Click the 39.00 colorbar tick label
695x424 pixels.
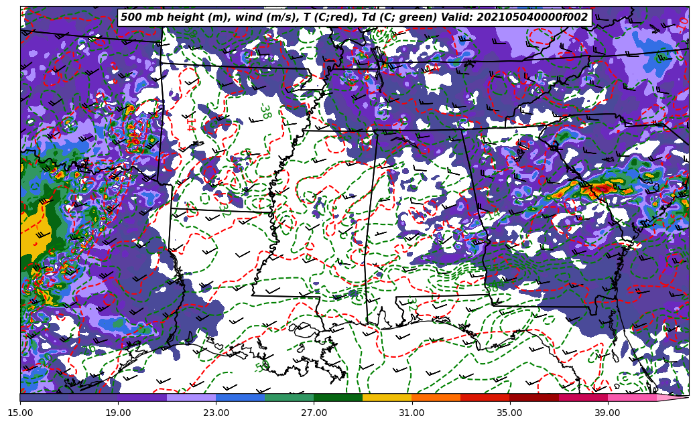point(607,413)
